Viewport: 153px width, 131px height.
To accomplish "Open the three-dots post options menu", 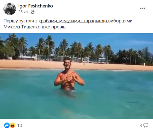I will point(143,8).
